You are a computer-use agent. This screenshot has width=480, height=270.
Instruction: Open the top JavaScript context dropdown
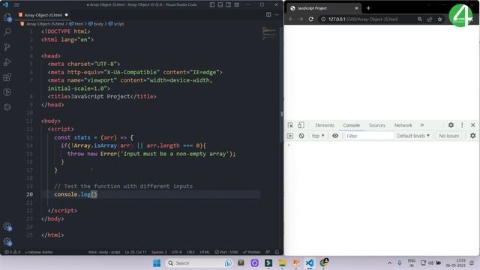pos(318,136)
